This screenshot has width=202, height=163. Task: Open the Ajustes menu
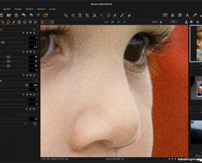click(x=7, y=9)
